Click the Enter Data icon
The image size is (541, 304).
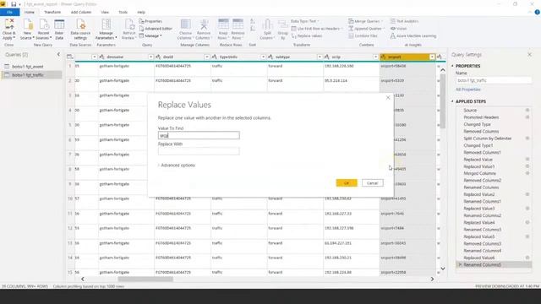coord(59,30)
